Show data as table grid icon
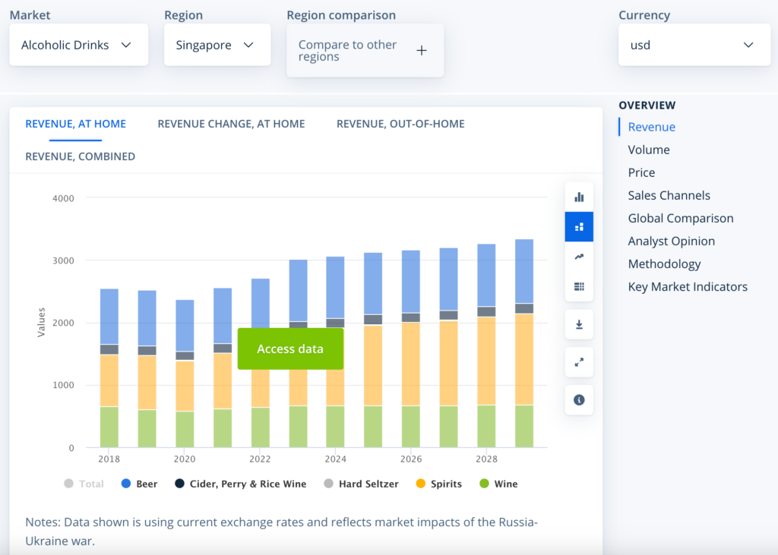 579,286
